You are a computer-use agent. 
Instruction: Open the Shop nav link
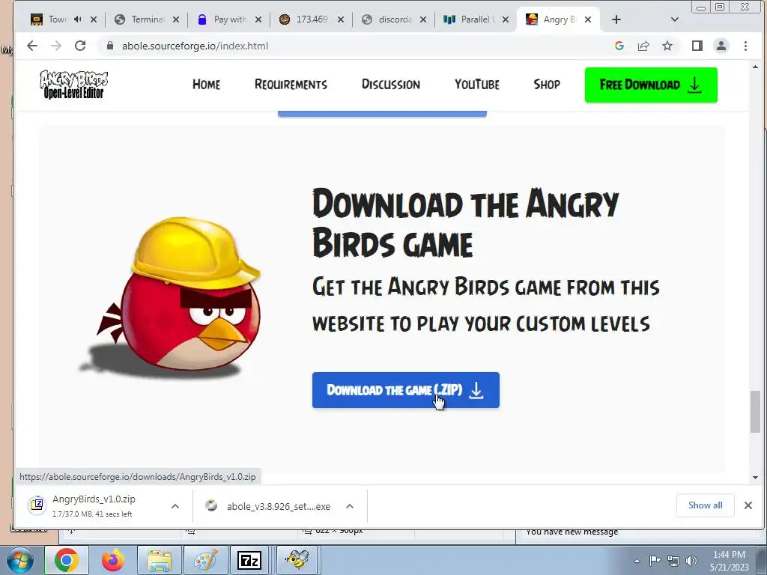click(x=547, y=84)
